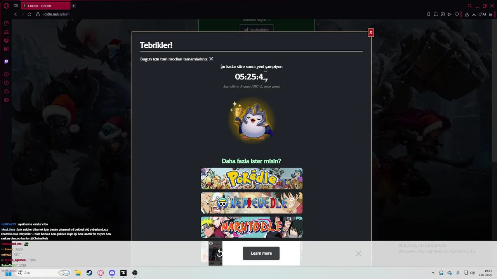This screenshot has width=497, height=279.
Task: Open the send/flow arrow icon
Action: pyautogui.click(x=450, y=14)
